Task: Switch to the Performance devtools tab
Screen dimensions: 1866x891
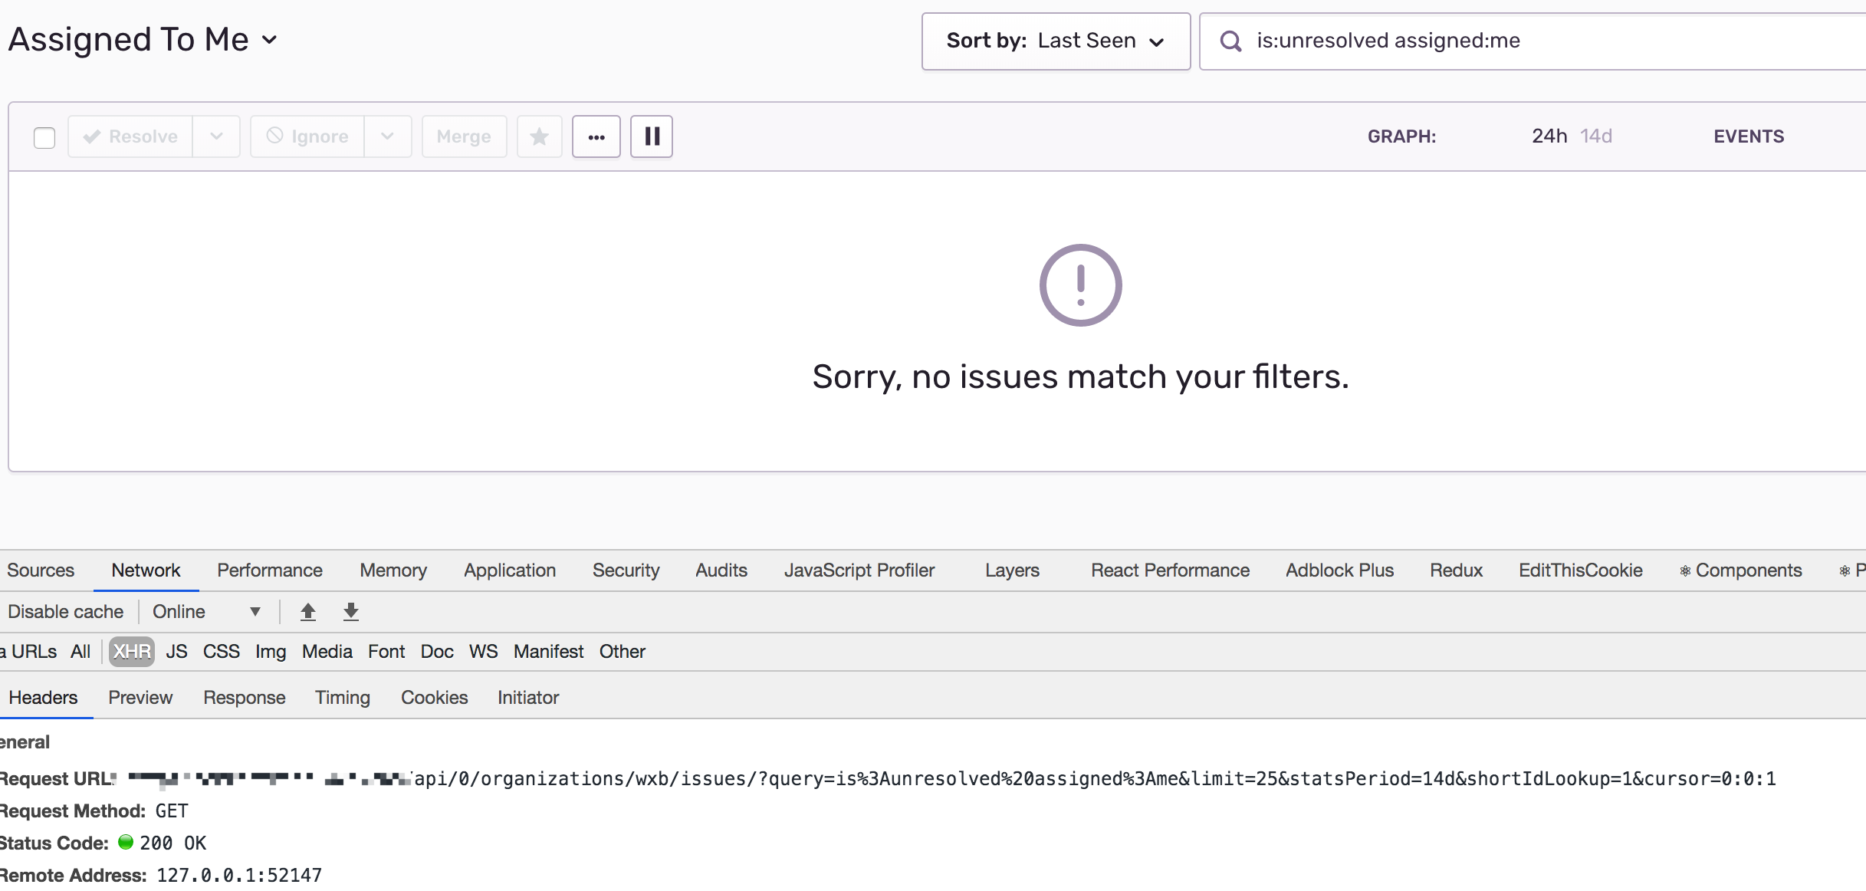Action: click(269, 570)
